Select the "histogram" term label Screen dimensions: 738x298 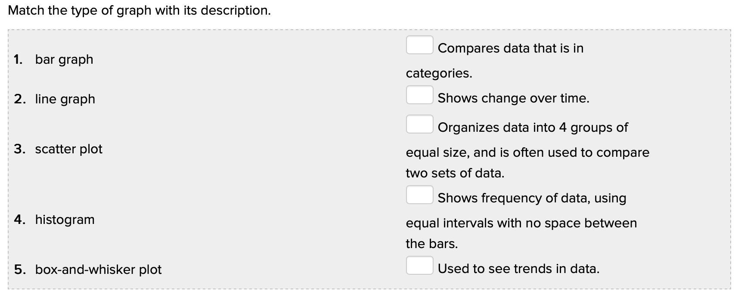tap(65, 220)
